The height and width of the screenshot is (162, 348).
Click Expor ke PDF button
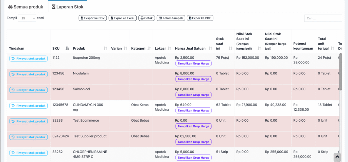[x=200, y=18]
